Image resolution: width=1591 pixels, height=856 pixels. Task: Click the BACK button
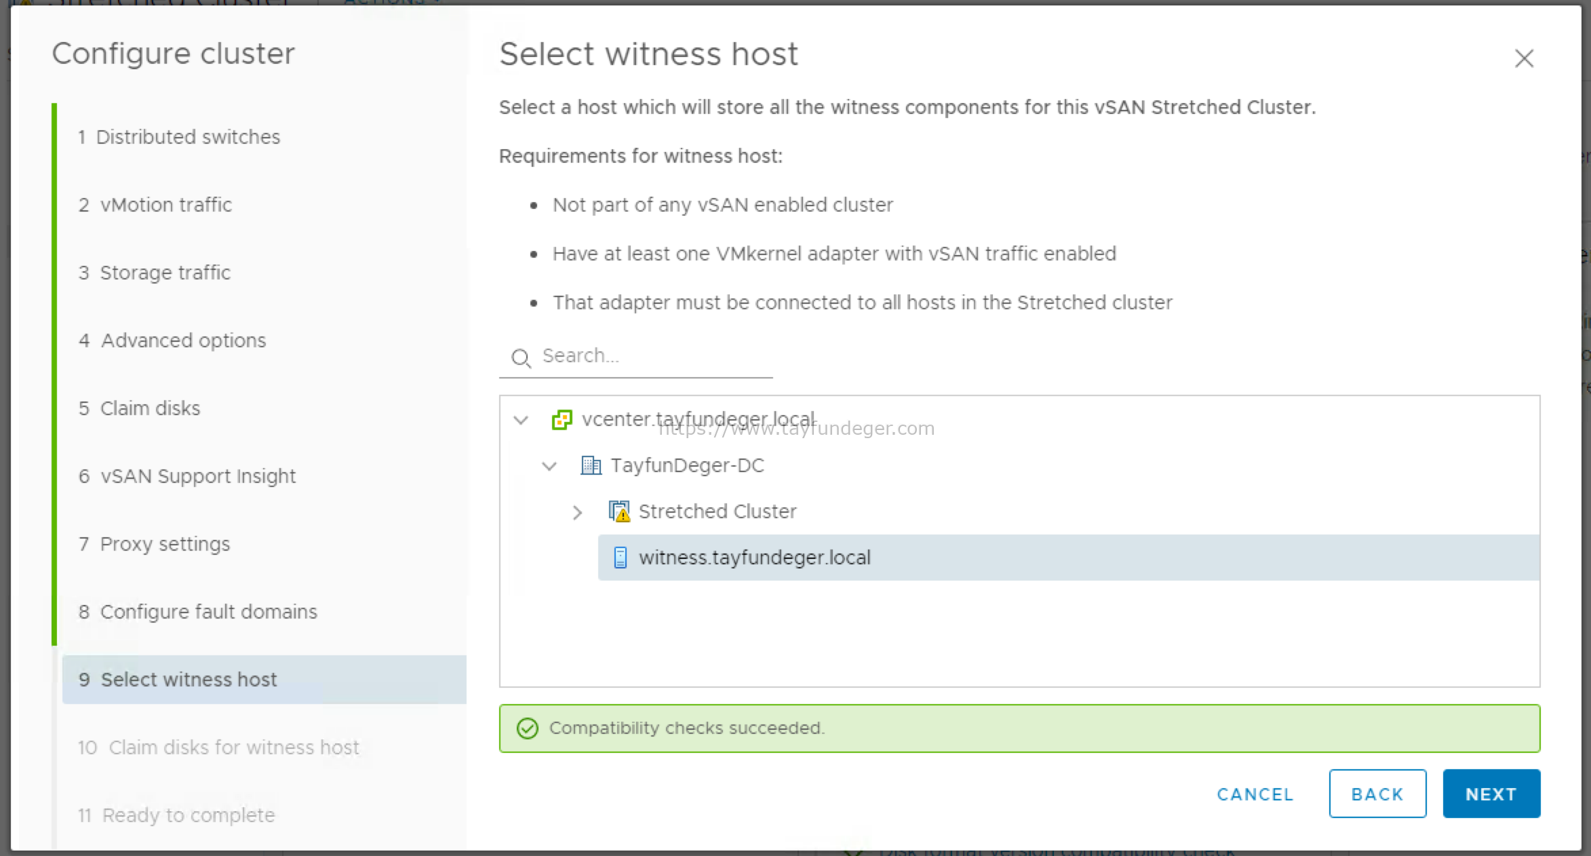pos(1377,794)
